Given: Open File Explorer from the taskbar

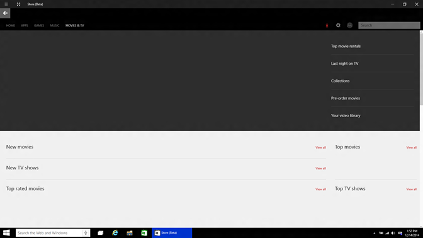Looking at the screenshot, I should 130,233.
